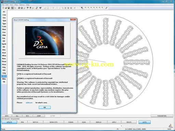Screen dimensions: 175x131
Task: Click the Undo arrow icon
Action: [75, 8]
